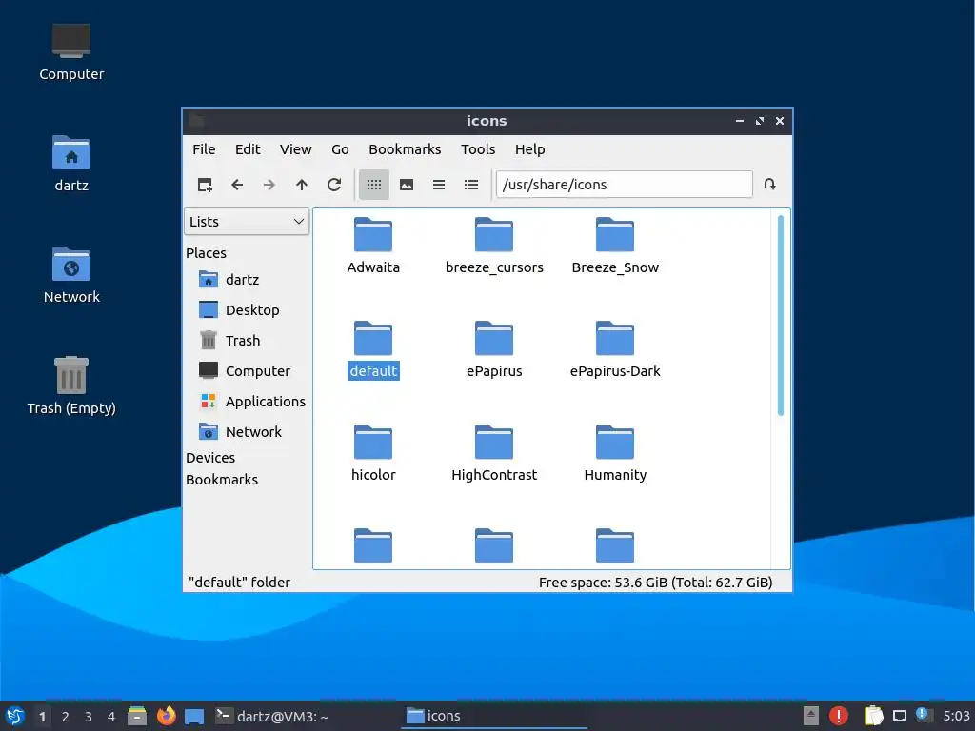
Task: Click the update notifier tray icon
Action: [x=923, y=715]
